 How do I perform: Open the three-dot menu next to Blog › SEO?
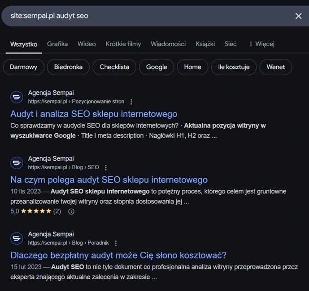[106, 168]
